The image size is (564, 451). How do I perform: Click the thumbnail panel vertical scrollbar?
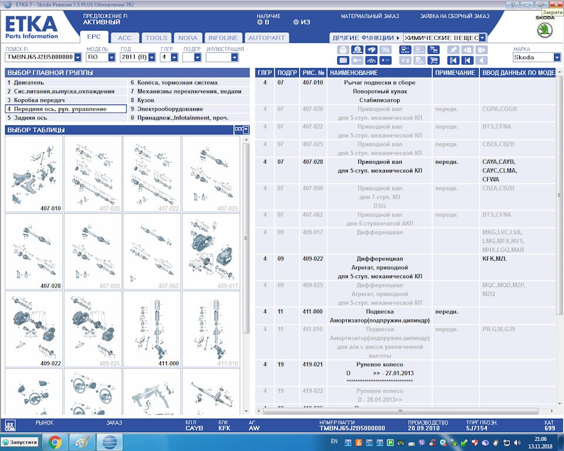click(246, 238)
